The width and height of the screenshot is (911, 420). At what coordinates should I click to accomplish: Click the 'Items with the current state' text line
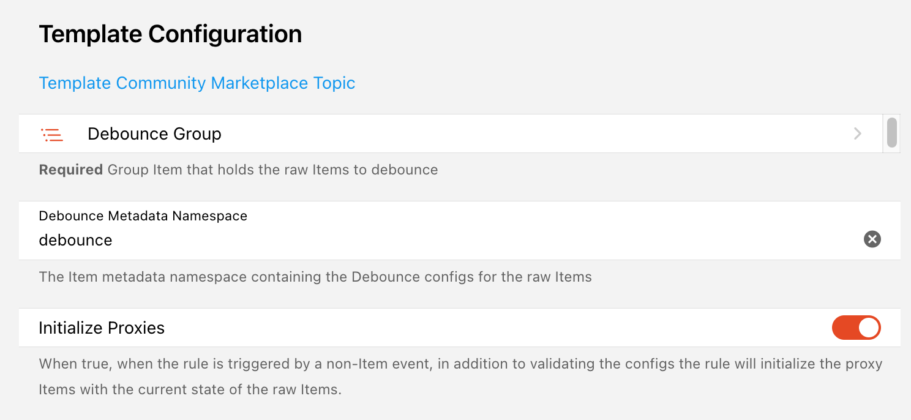point(190,389)
